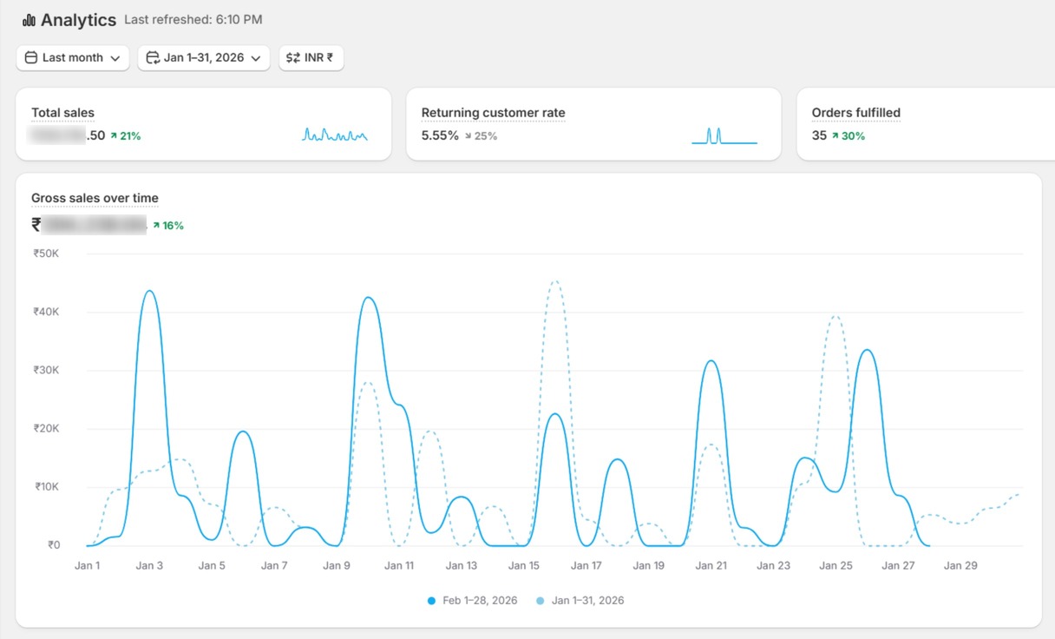Click the green up arrow beside 30%
Image resolution: width=1055 pixels, height=639 pixels.
pos(835,136)
